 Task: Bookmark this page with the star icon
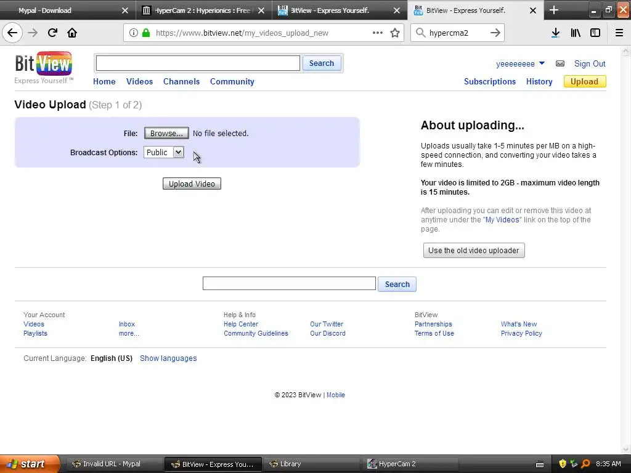pyautogui.click(x=395, y=33)
